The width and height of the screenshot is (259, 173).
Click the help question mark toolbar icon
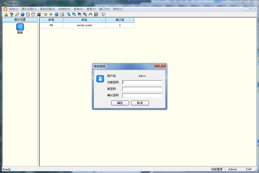tap(103, 14)
